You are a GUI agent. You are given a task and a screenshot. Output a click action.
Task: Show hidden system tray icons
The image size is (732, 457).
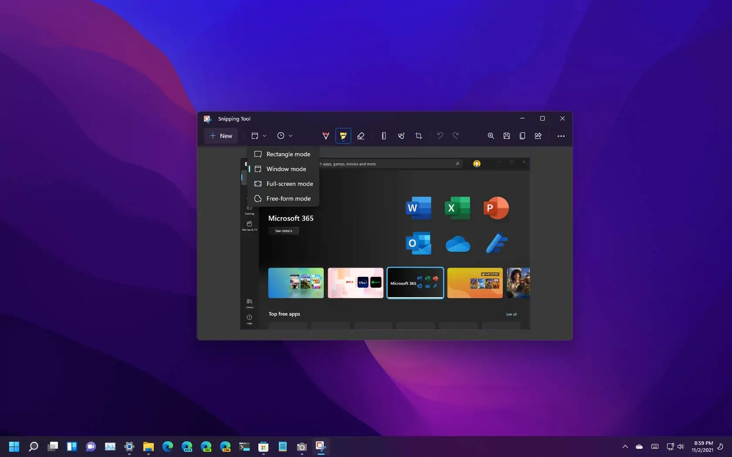point(625,447)
